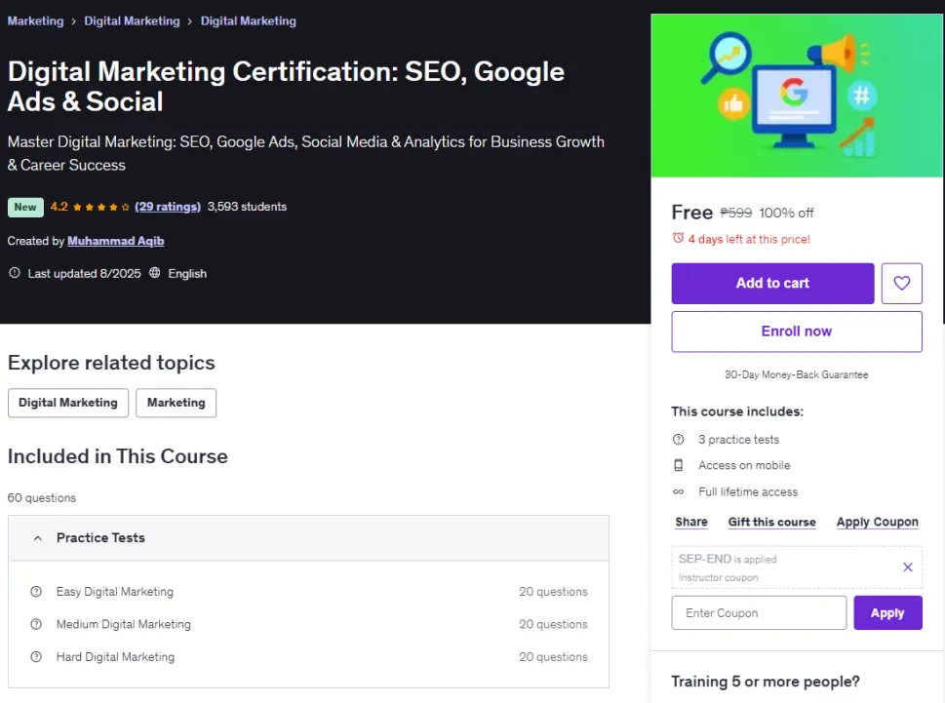Screen dimensions: 945x703
Task: Click the globe icon next to English
Action: click(x=155, y=273)
